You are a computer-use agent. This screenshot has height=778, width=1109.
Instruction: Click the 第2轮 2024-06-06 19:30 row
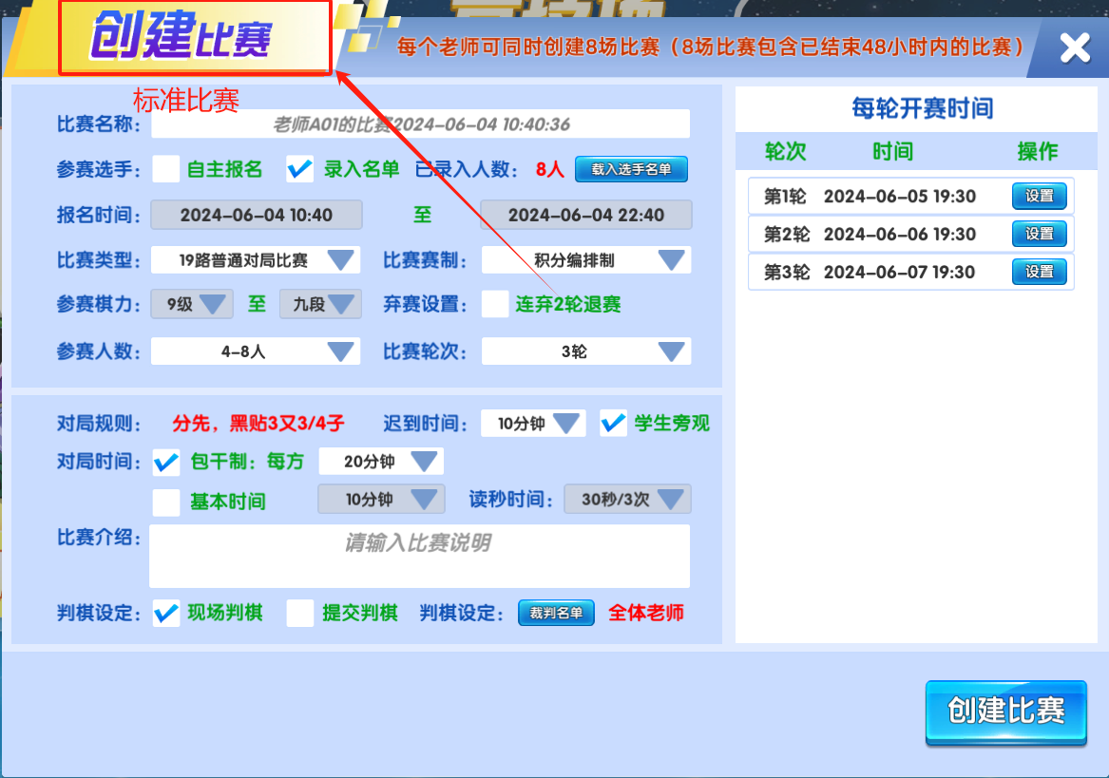pyautogui.click(x=911, y=234)
